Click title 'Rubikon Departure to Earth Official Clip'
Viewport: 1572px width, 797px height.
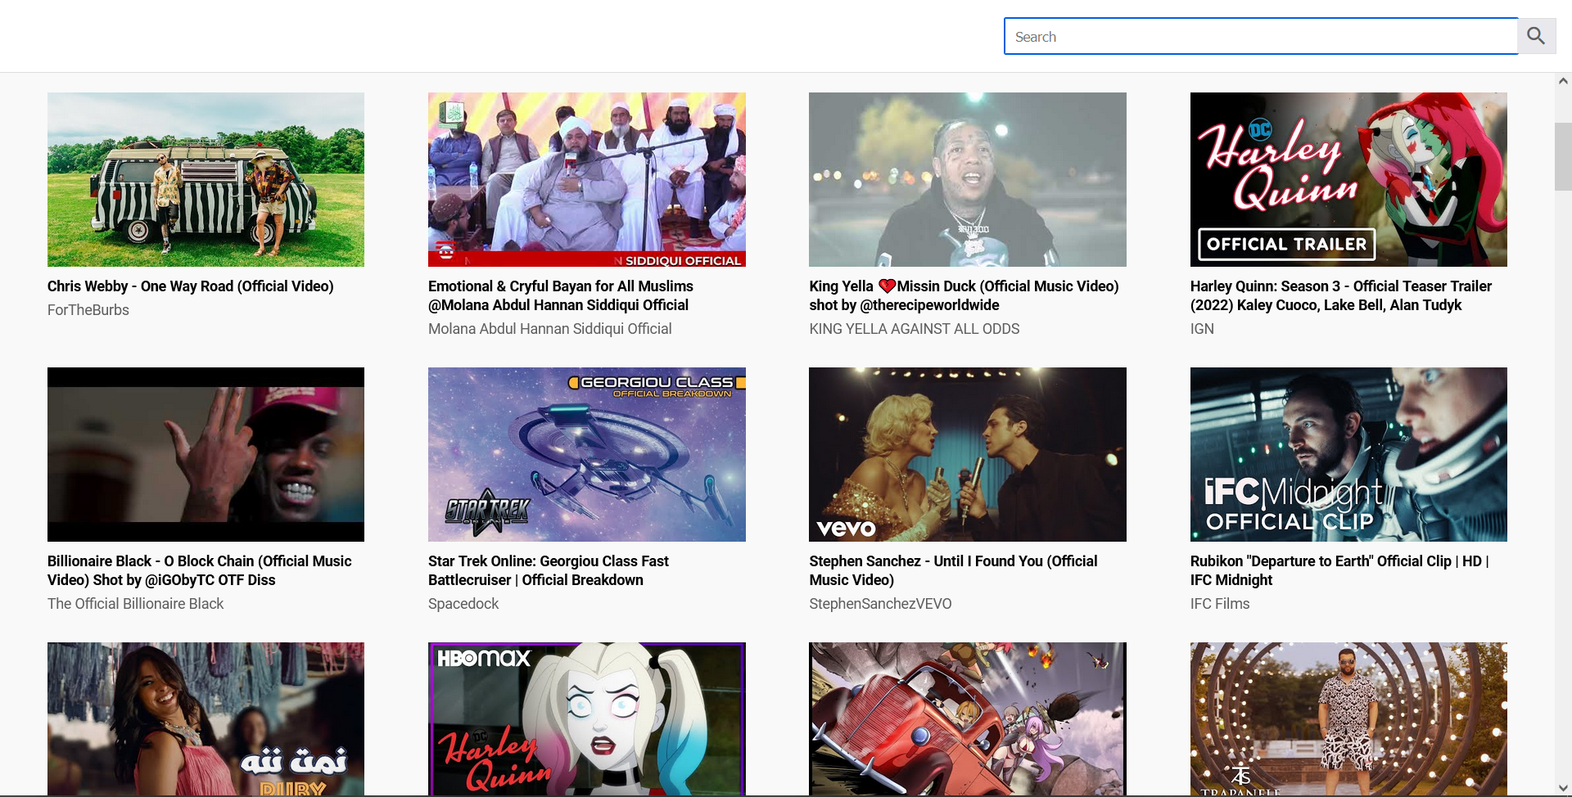pos(1339,570)
